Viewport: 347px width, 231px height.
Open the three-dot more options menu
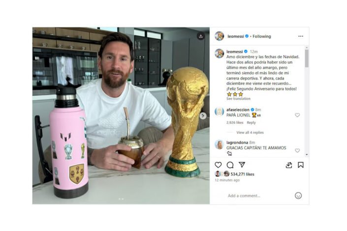301,36
